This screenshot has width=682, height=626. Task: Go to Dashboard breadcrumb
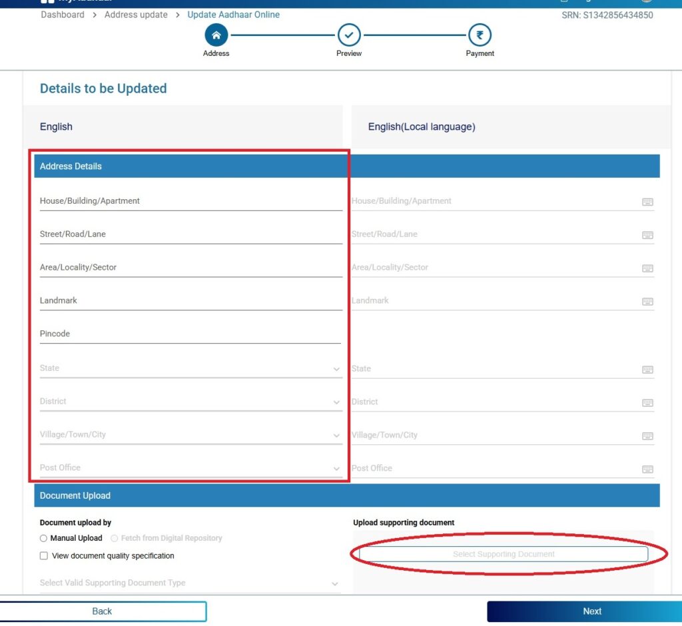click(63, 15)
